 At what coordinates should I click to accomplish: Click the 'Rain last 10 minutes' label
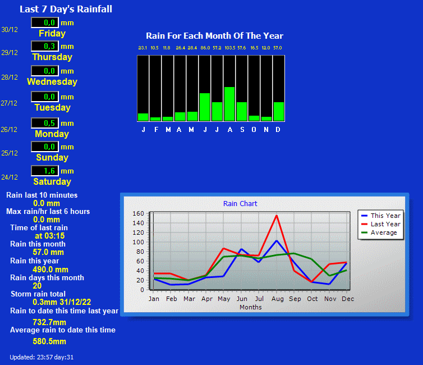[42, 195]
